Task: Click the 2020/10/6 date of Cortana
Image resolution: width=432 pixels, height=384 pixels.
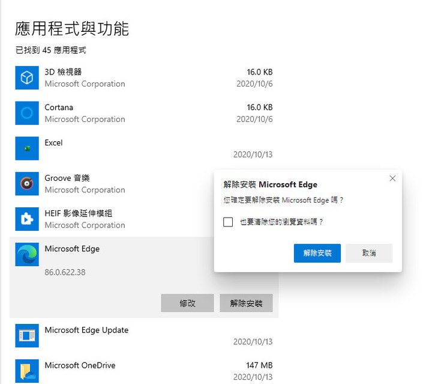Action: (254, 119)
